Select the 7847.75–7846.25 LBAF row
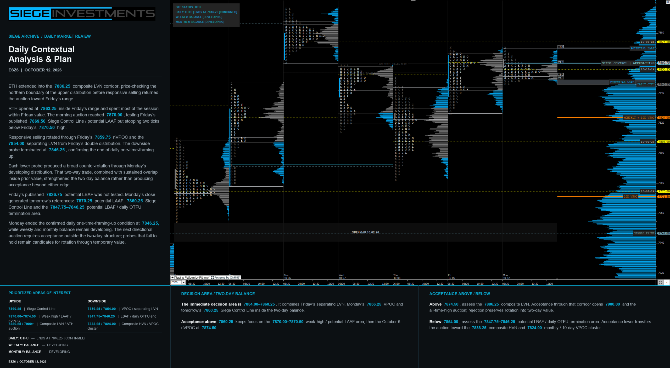 122,317
